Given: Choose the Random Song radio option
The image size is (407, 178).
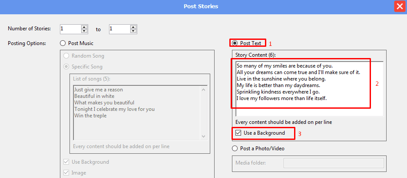Looking at the screenshot, I should click(66, 56).
